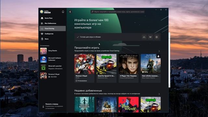Open the user profile avatar
This screenshot has height=117, width=208.
pos(42,12)
